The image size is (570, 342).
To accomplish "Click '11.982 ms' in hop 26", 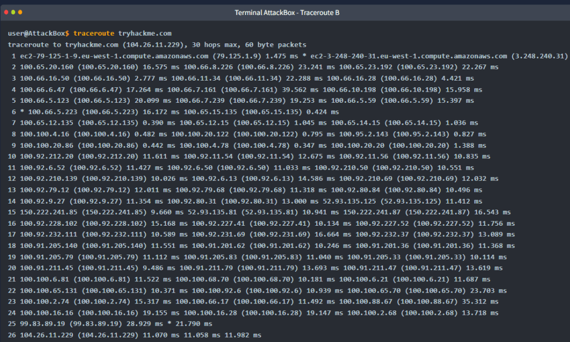I will 243,335.
